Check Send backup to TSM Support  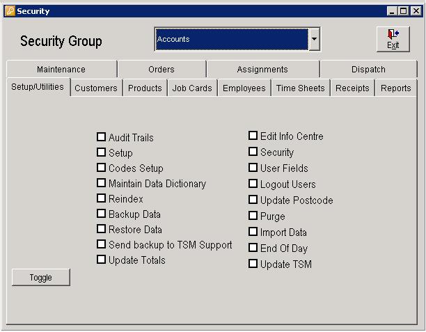pyautogui.click(x=102, y=244)
